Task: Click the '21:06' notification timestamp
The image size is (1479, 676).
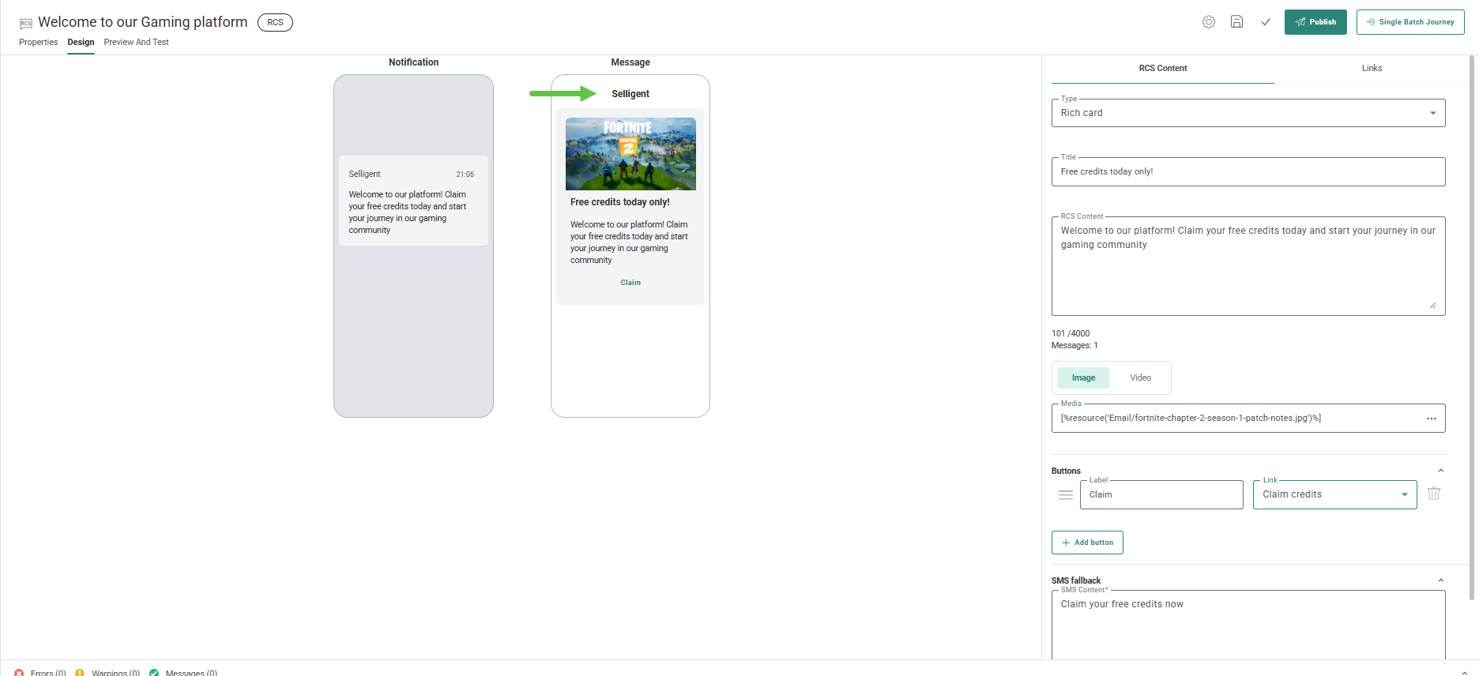Action: (x=465, y=175)
